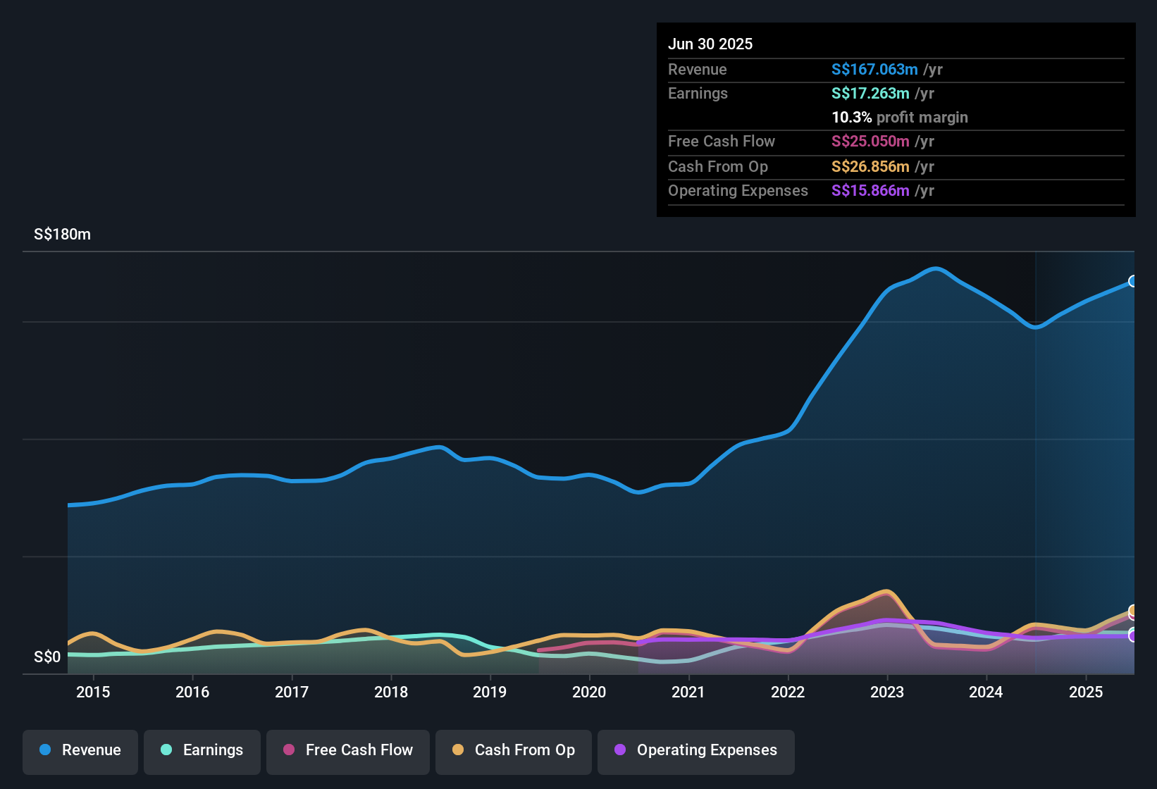Click the S$17.263m earnings value in tooltip

[870, 93]
